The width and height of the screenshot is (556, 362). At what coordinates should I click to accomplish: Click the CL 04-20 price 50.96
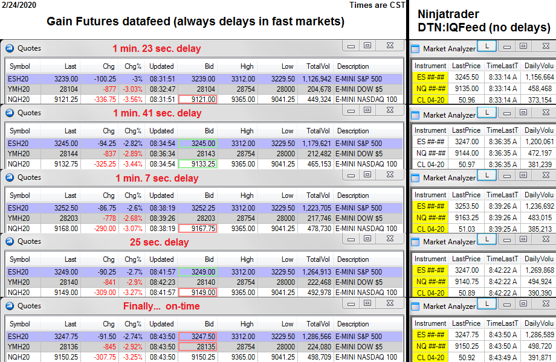pyautogui.click(x=467, y=100)
